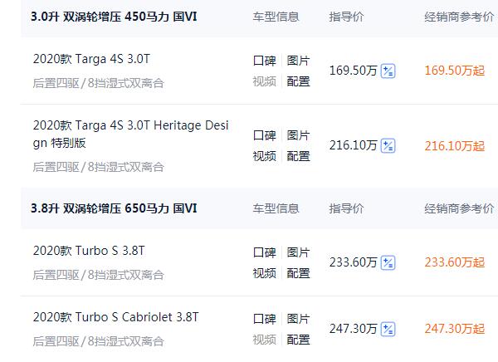Click calculator icon beside 233.60万 guide price
This screenshot has width=498, height=362.
click(x=388, y=262)
